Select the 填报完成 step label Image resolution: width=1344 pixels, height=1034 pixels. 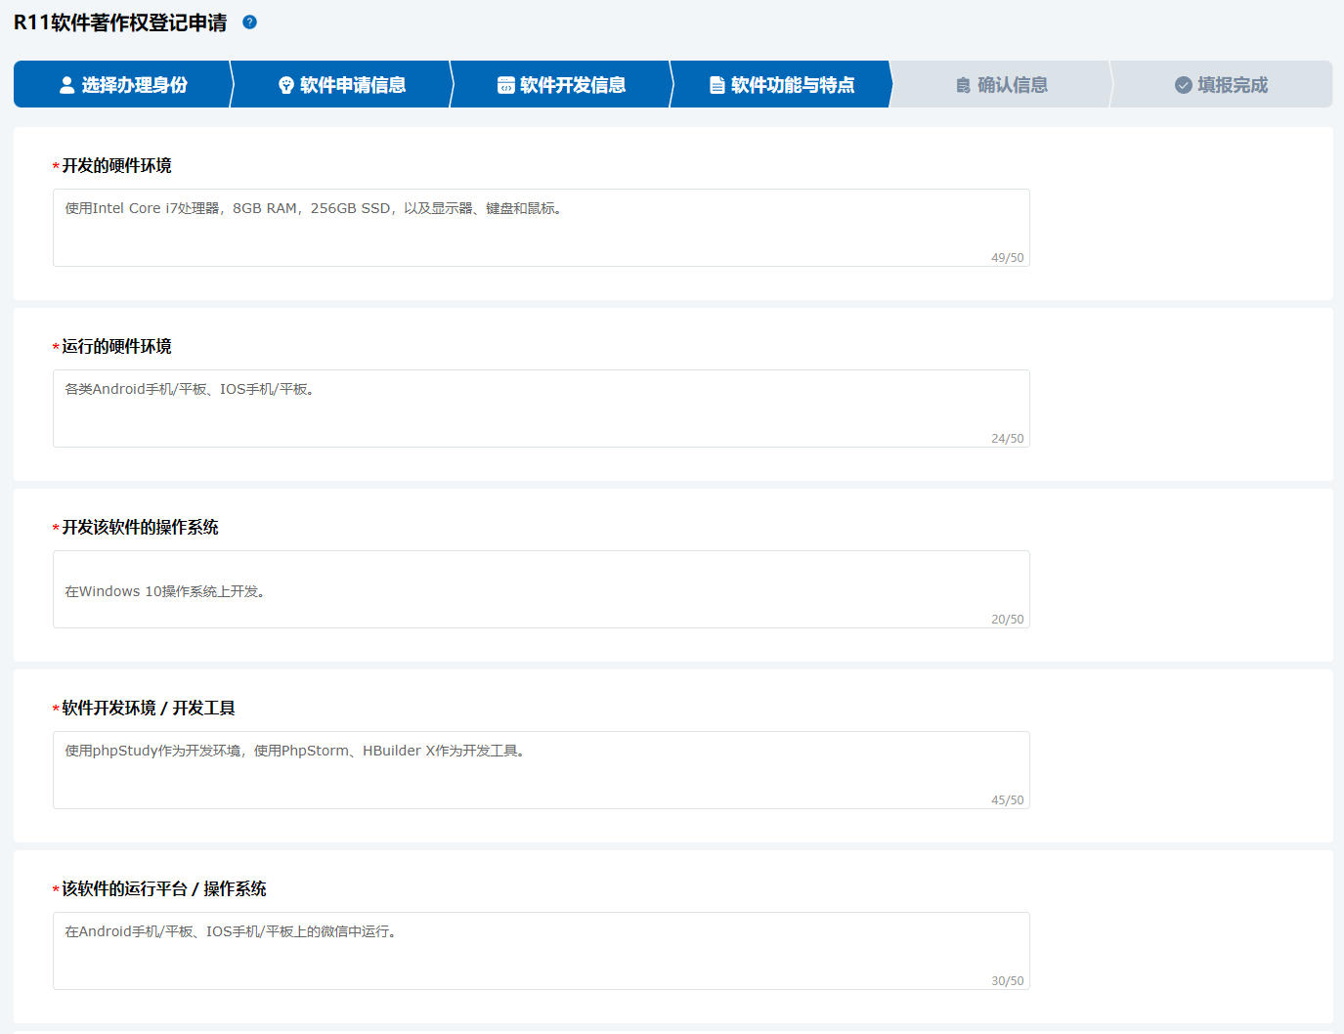pyautogui.click(x=1233, y=85)
